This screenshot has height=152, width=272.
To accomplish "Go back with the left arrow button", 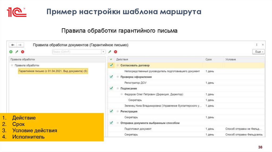I will pyautogui.click(x=13, y=45).
